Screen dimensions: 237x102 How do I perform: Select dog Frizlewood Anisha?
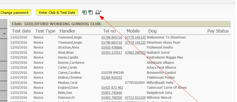160,47
